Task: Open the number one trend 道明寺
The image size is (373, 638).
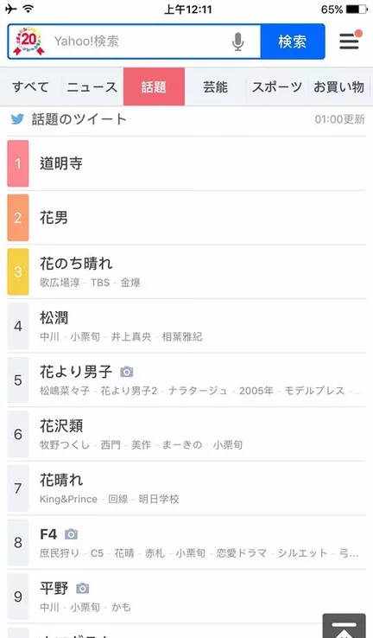Action: point(186,163)
